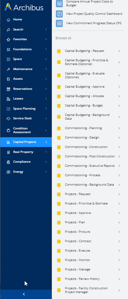Click the Archibus logo icon
Image resolution: width=128 pixels, height=299 pixels.
(8, 7)
